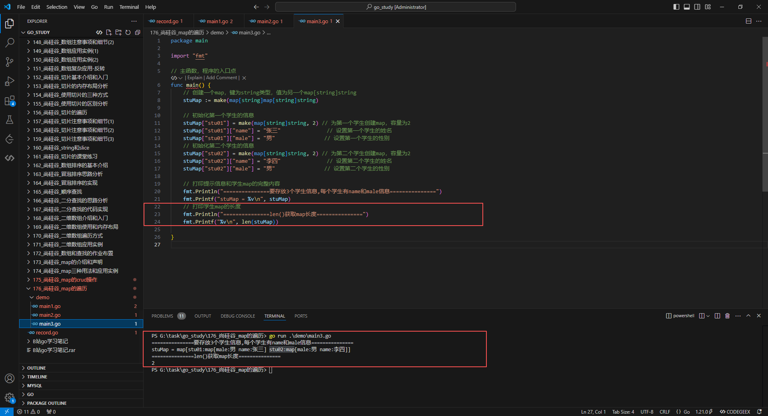Switch to the record.go tab
The height and width of the screenshot is (416, 768).
[x=169, y=21]
